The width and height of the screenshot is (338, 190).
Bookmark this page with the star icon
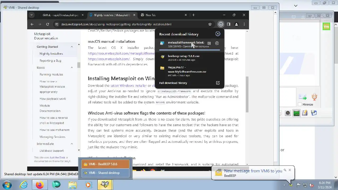point(210,24)
